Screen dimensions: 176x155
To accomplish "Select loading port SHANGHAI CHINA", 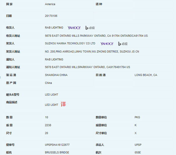I will 56,75.
